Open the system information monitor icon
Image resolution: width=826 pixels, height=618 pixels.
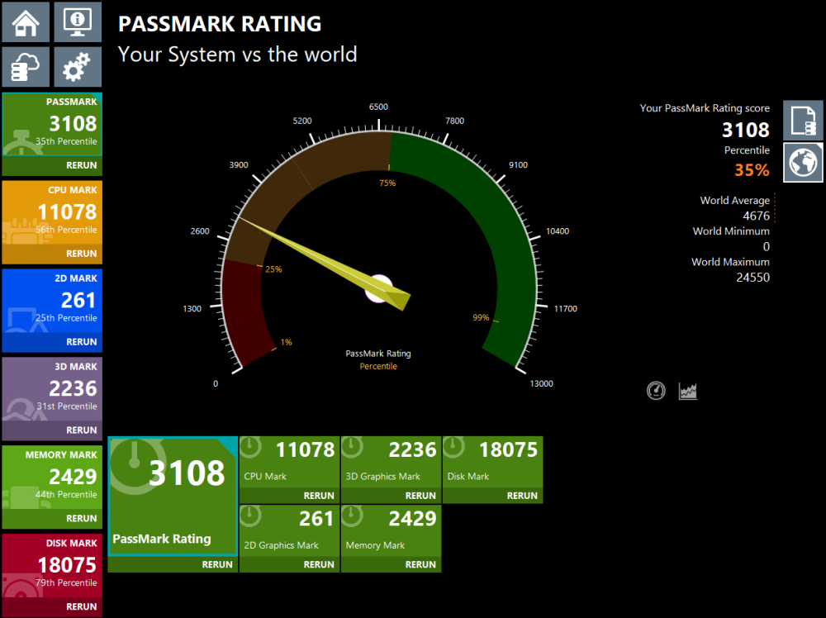click(78, 21)
